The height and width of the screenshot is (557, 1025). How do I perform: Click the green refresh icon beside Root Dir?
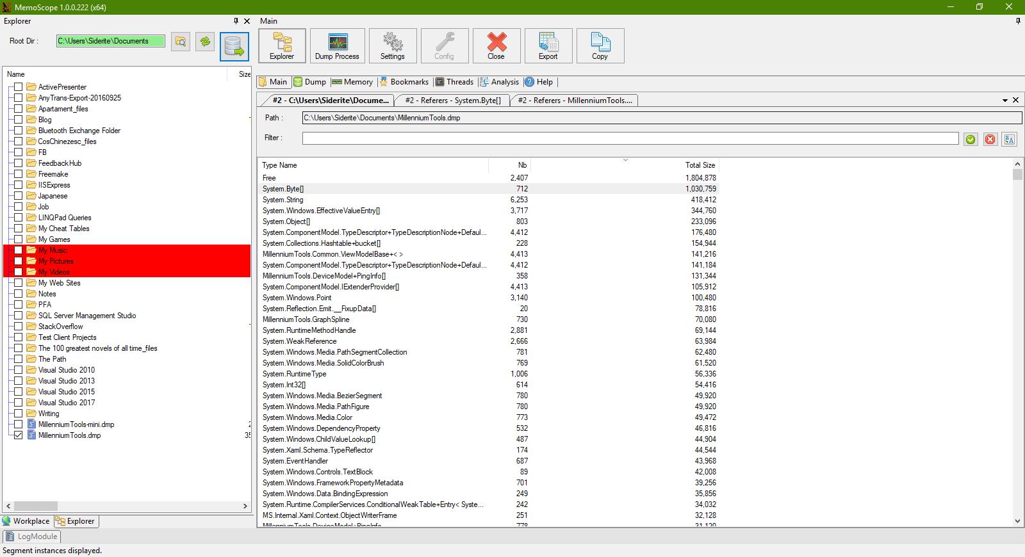coord(205,42)
